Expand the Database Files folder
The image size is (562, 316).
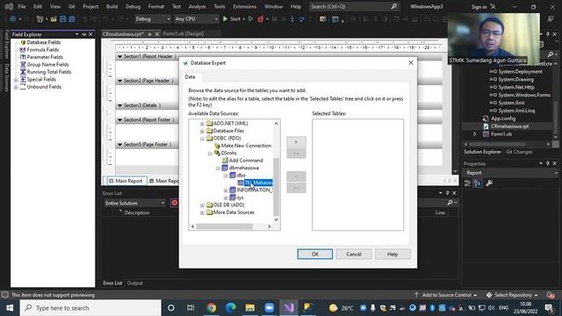pyautogui.click(x=202, y=131)
